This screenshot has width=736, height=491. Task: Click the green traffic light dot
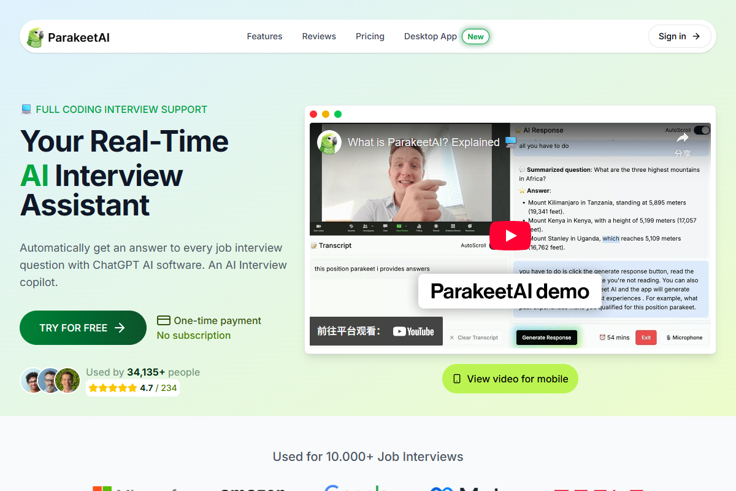[x=338, y=114]
